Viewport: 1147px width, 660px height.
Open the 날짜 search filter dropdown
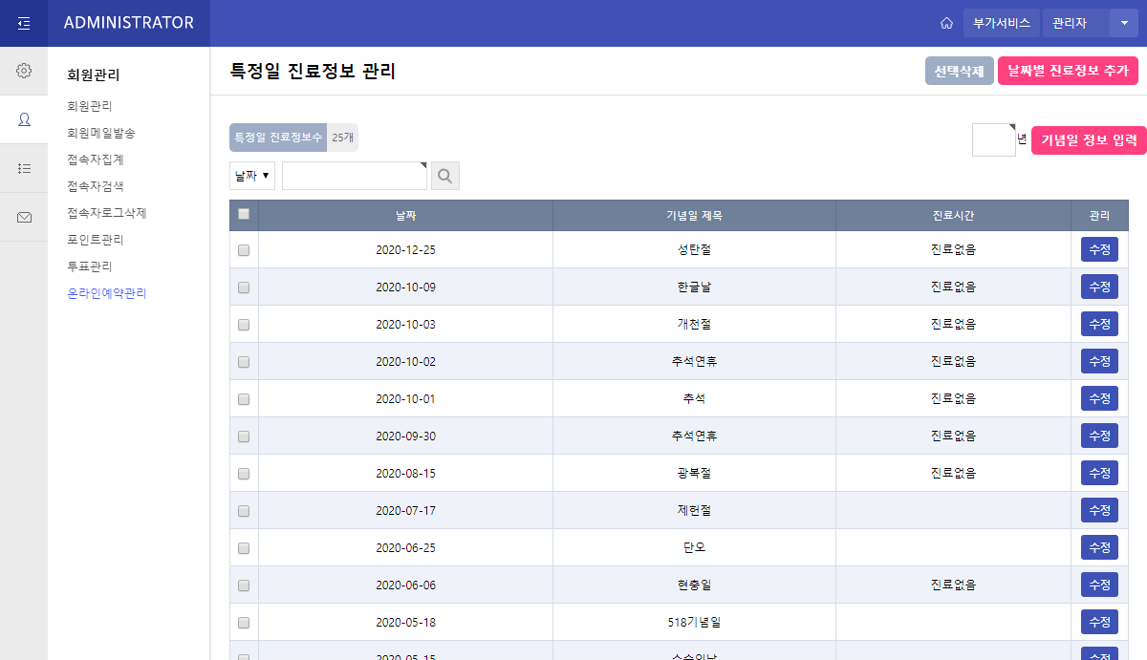pos(251,175)
